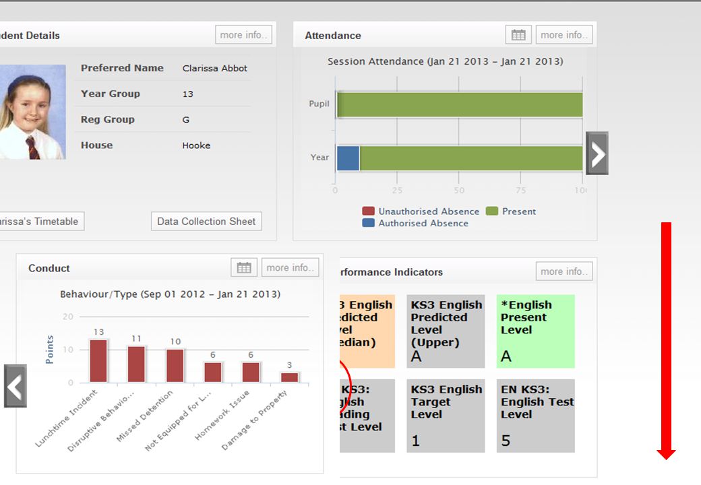Viewport: 701px width, 485px height.
Task: Toggle Unauthorised Absence legend entry
Action: point(420,212)
